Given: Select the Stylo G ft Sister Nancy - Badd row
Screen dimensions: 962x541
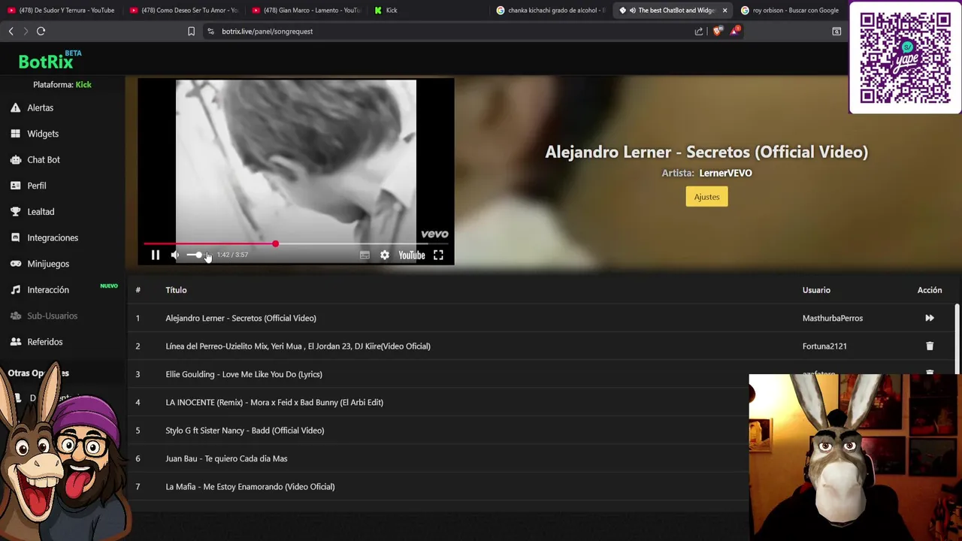Looking at the screenshot, I should tap(438, 431).
